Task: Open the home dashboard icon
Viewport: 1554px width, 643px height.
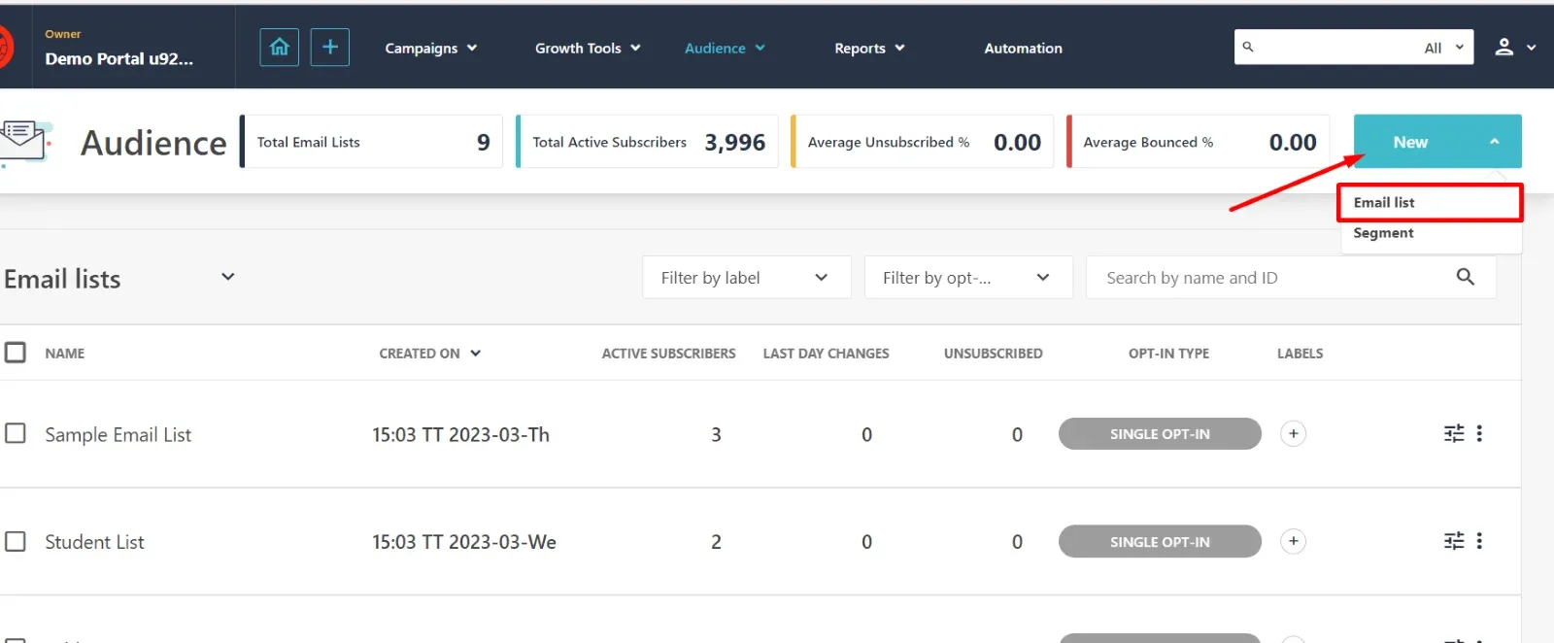Action: tap(279, 47)
